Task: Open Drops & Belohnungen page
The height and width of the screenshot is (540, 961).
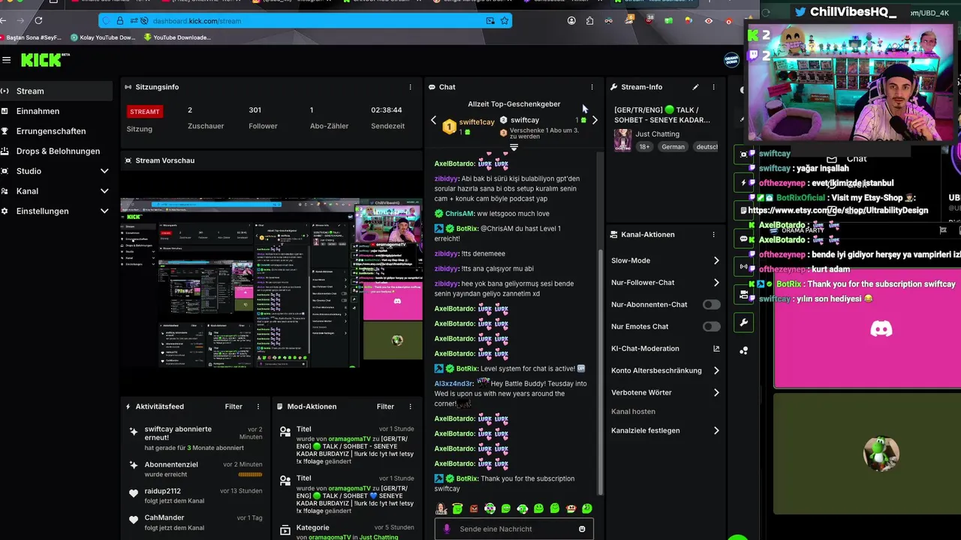Action: tap(56, 151)
